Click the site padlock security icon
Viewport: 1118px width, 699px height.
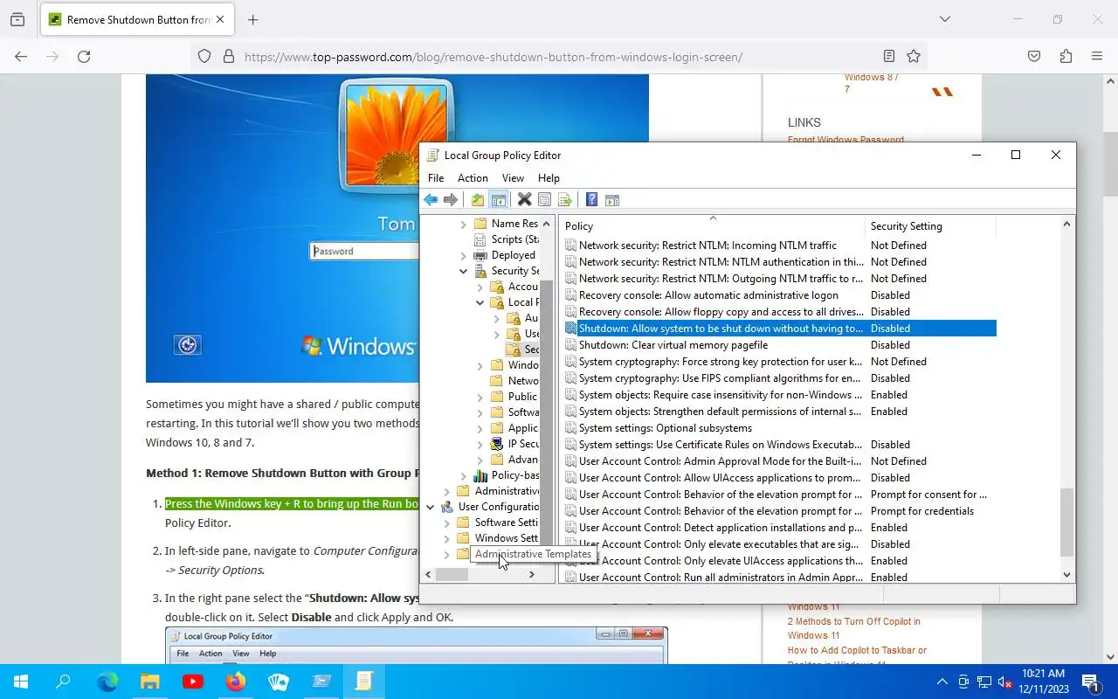point(229,56)
